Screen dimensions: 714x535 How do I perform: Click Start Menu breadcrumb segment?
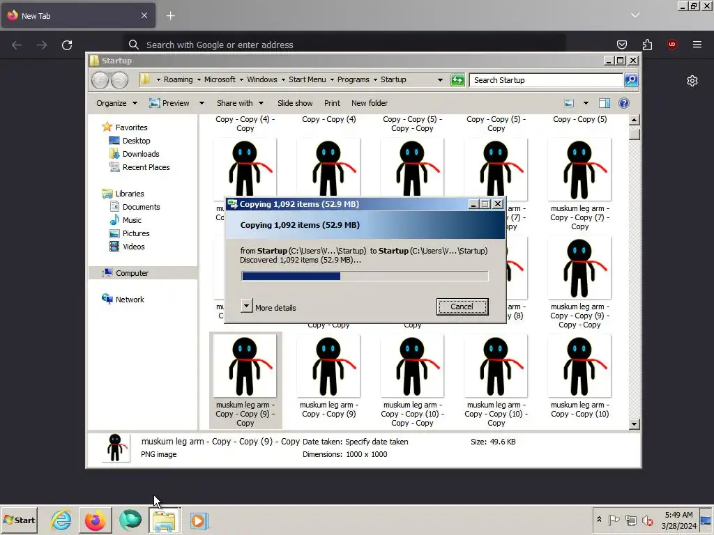pyautogui.click(x=307, y=79)
